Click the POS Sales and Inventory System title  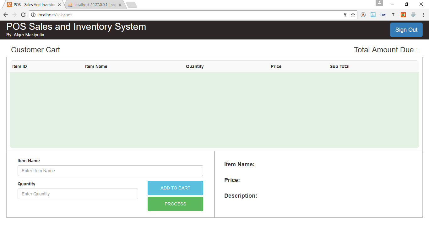pyautogui.click(x=76, y=27)
